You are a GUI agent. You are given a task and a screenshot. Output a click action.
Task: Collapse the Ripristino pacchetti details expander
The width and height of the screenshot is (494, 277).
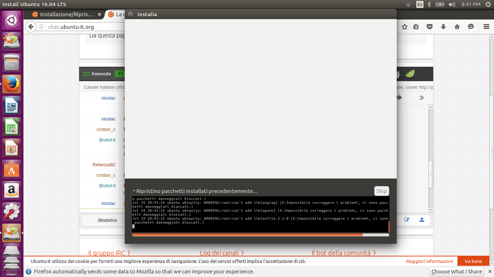pos(134,191)
